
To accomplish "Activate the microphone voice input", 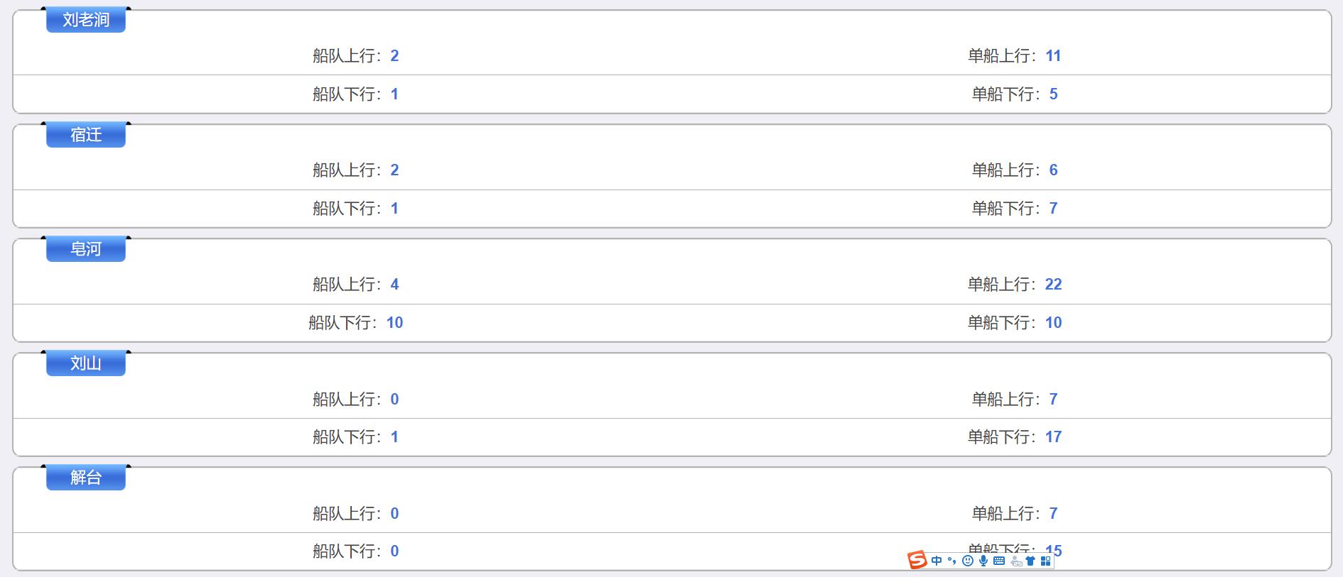I will click(983, 561).
